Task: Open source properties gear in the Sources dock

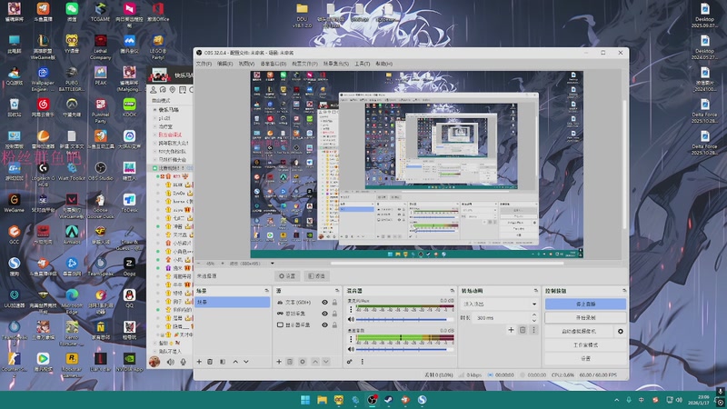Action: [303, 362]
